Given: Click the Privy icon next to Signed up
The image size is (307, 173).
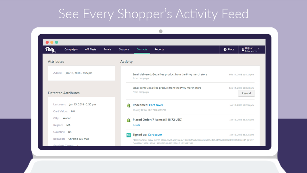Looking at the screenshot, I should tap(129, 135).
